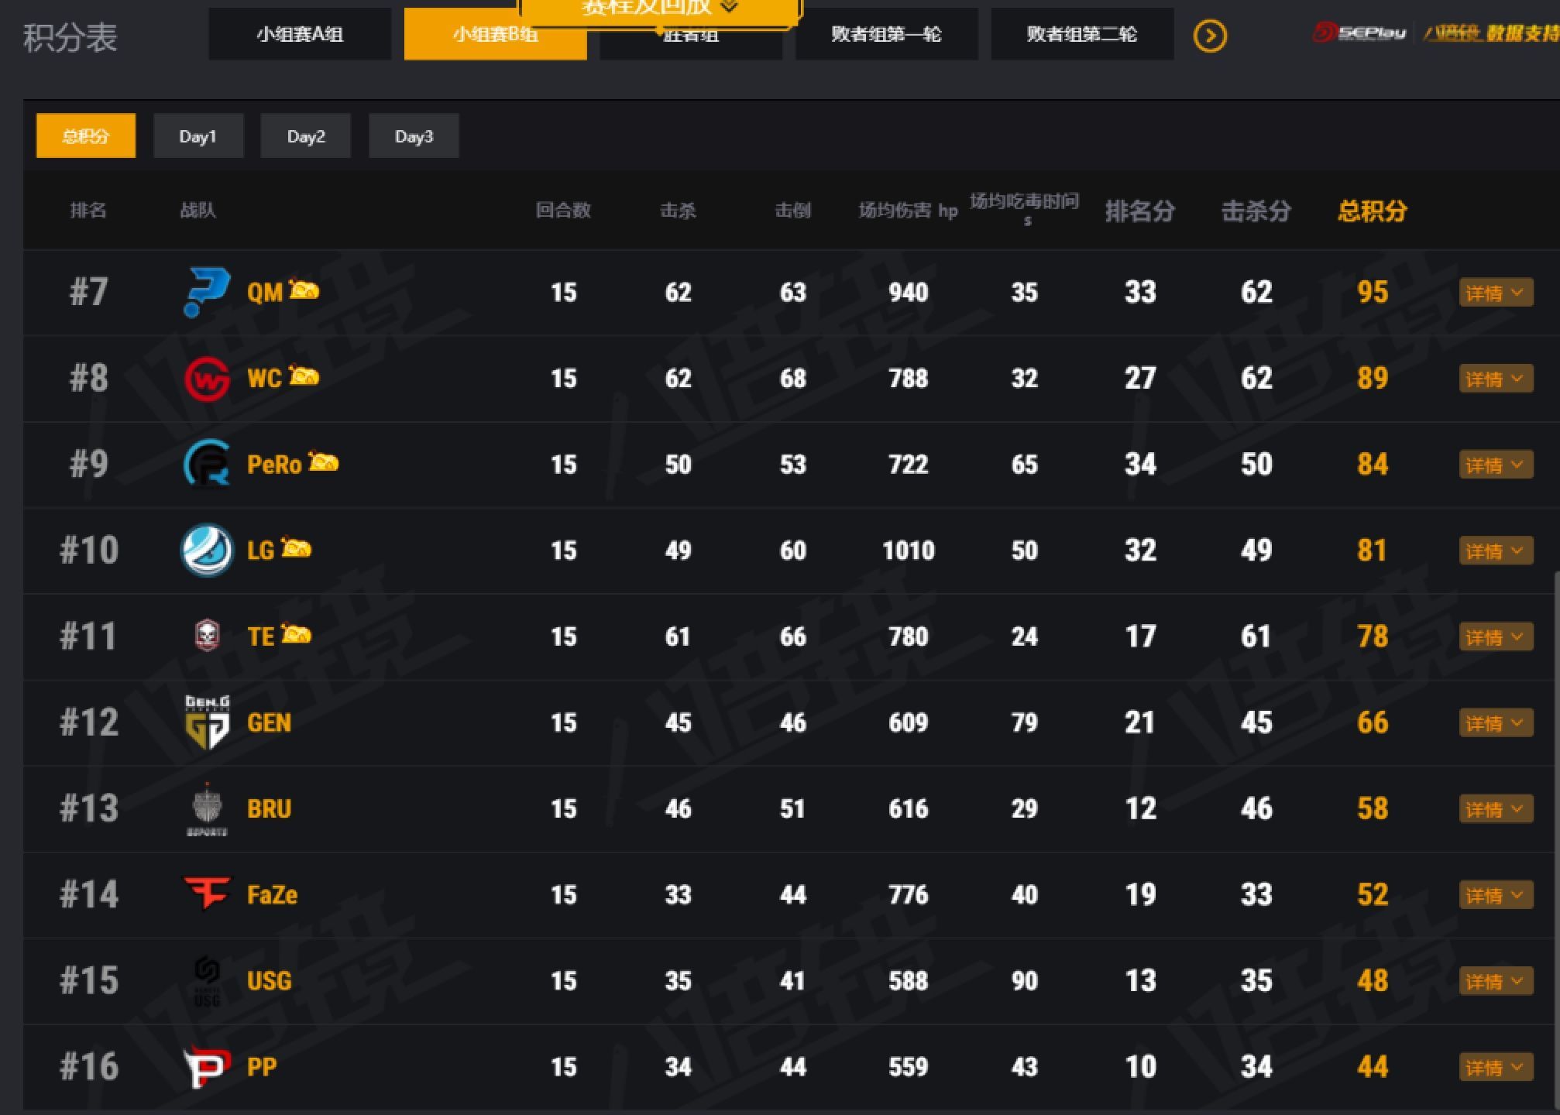The image size is (1560, 1115).
Task: Show the Day3 standings
Action: (414, 136)
